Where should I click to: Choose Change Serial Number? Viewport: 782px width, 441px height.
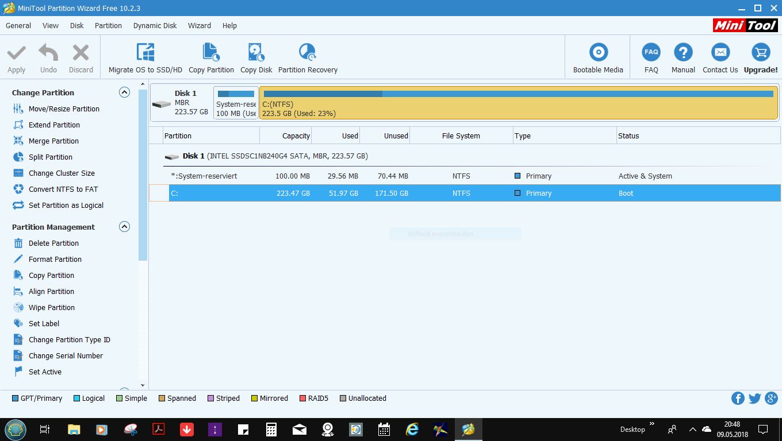66,355
